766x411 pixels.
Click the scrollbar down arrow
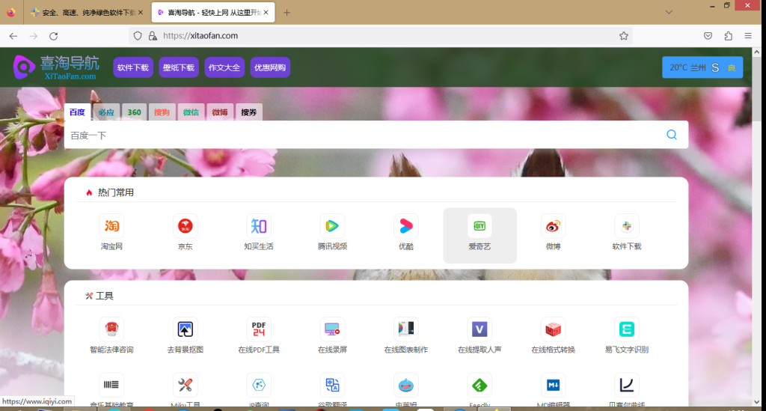[756, 402]
